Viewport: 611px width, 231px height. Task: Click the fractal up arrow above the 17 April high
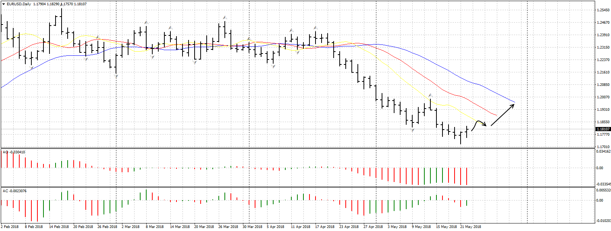316,28
